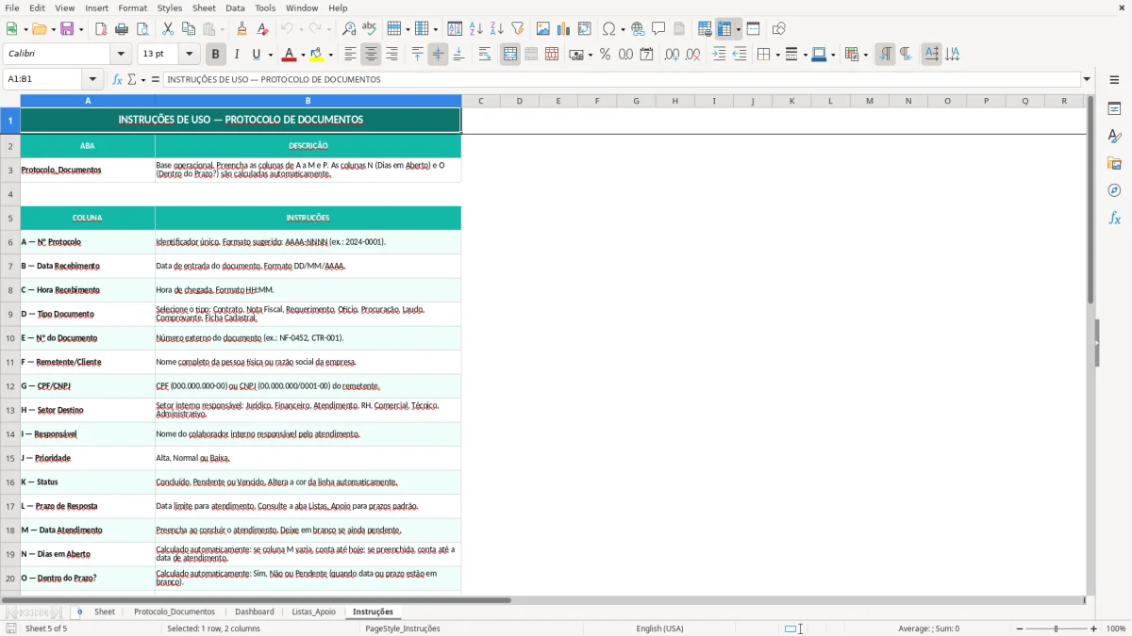Image resolution: width=1132 pixels, height=636 pixels.
Task: Switch to Protocolo_Documentos sheet tab
Action: click(175, 612)
